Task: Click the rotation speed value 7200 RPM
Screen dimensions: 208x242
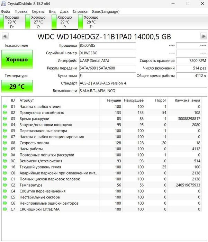Action: click(x=191, y=61)
